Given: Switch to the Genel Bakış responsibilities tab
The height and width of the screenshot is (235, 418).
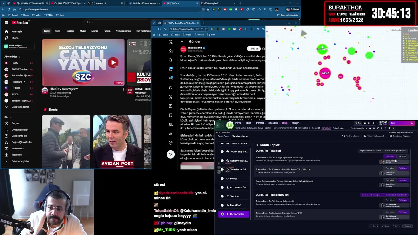Looking at the screenshot, I should pos(224,136).
